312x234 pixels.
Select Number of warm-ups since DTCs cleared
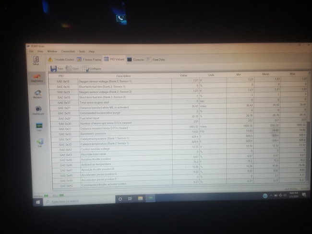[x=179, y=122]
